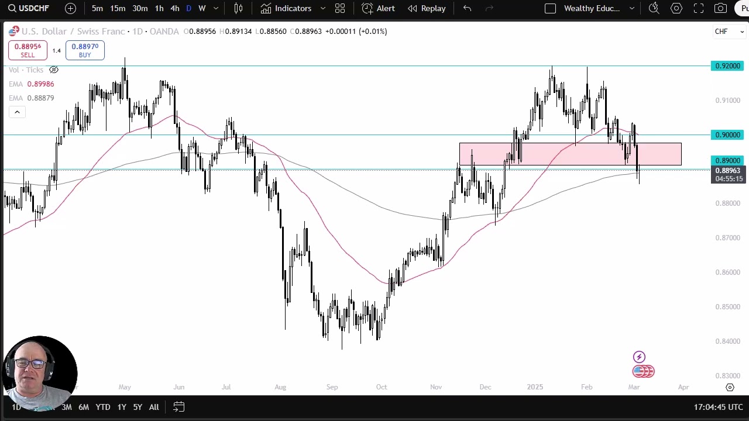
Task: Switch to the YTD date range
Action: coord(103,407)
